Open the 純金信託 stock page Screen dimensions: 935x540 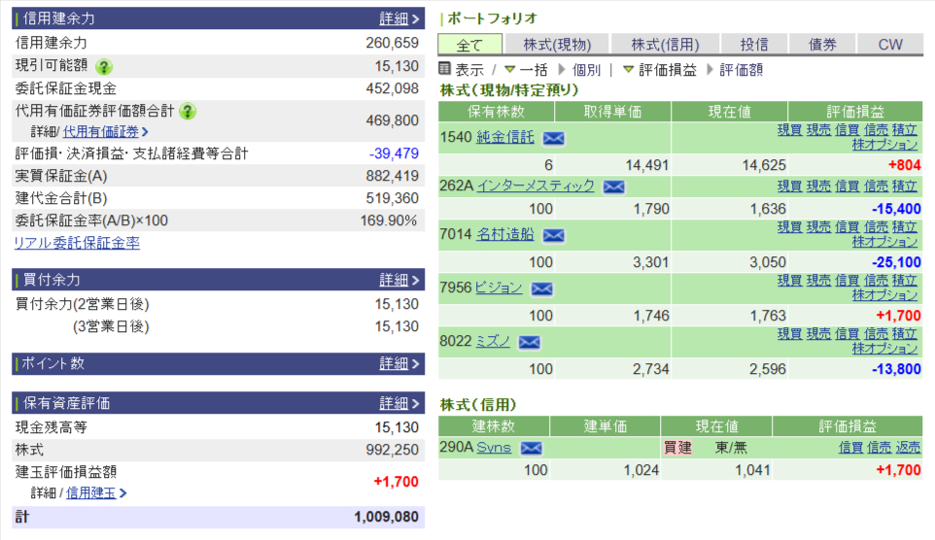tap(505, 137)
